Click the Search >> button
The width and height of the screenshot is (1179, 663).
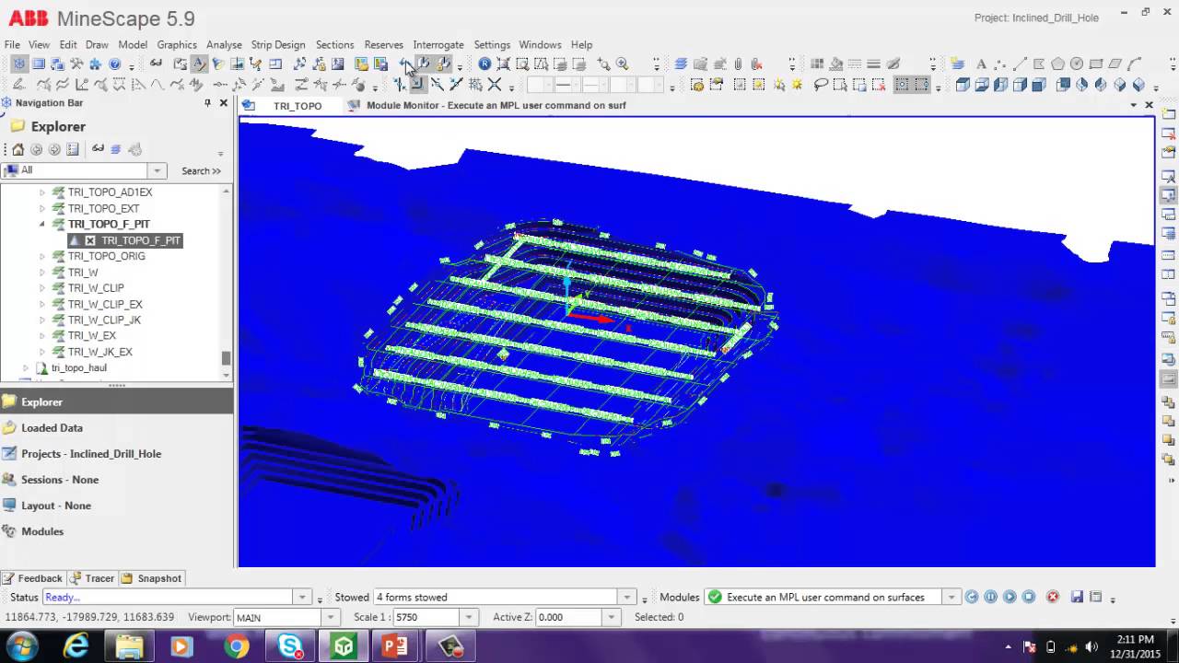201,170
